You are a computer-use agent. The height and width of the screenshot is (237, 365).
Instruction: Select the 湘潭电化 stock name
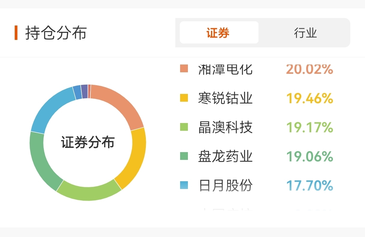click(x=225, y=69)
